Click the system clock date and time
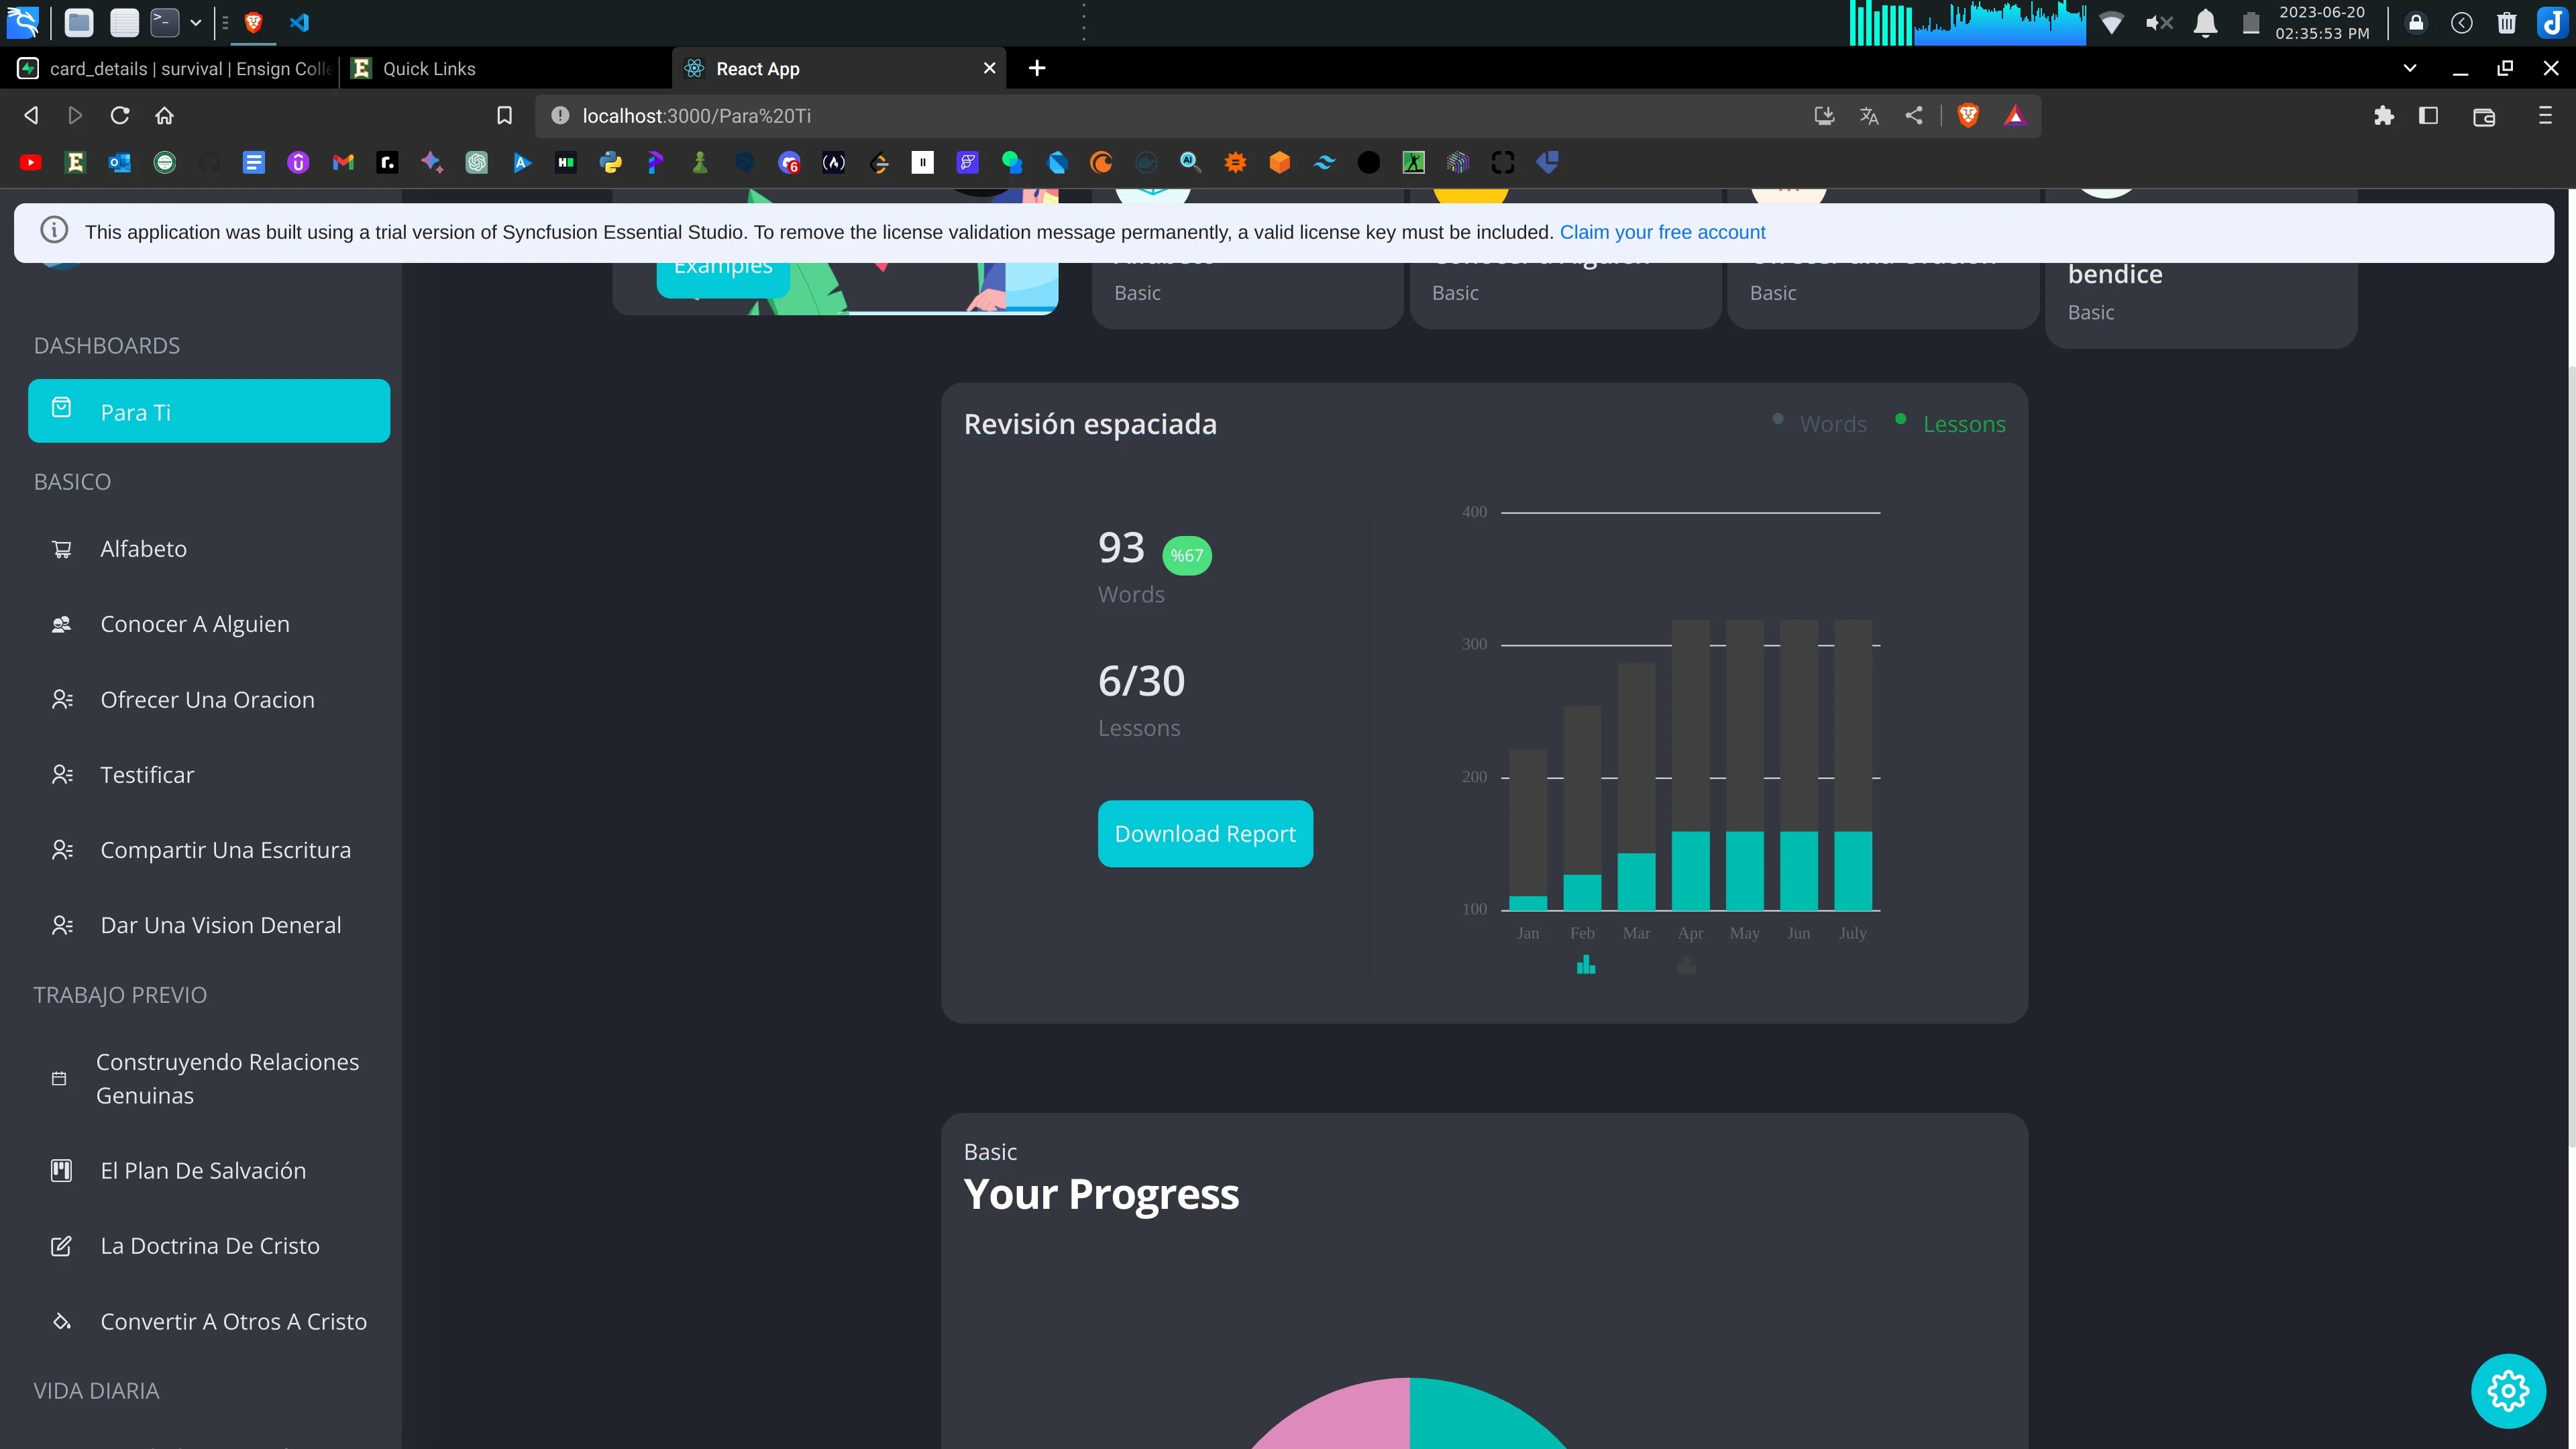 2322,23
